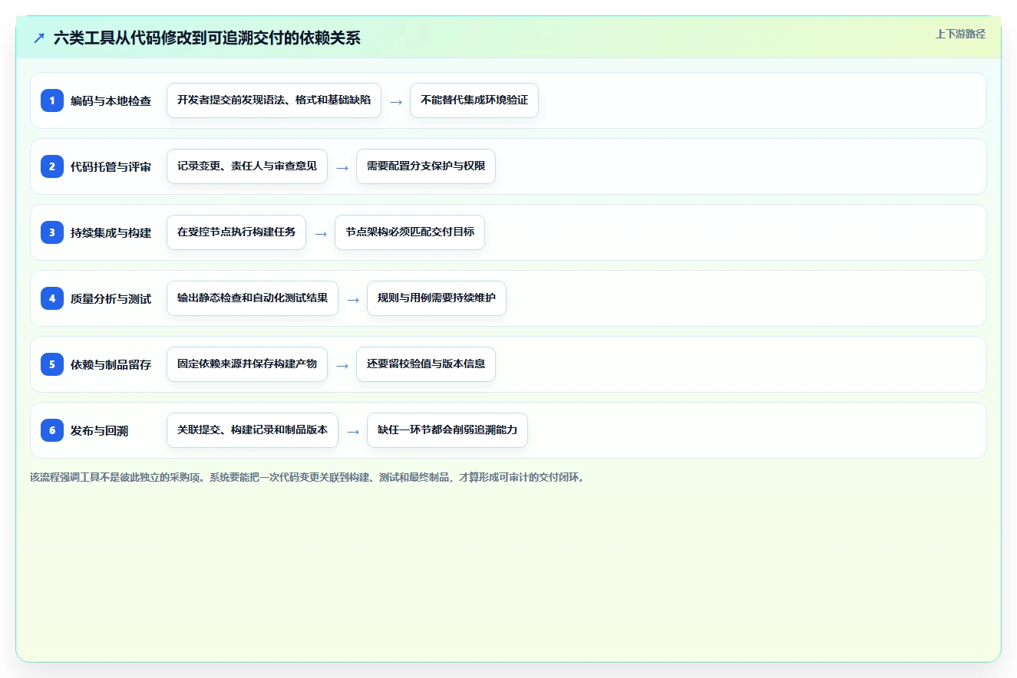Select the 关联提交、构建记录和制品版本 chip
1017x678 pixels.
(253, 430)
